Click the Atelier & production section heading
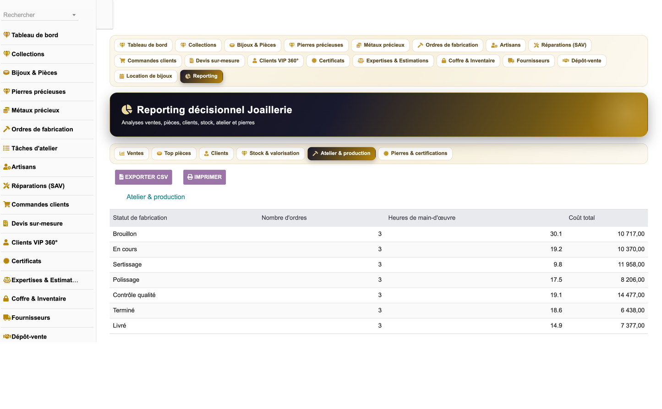662x409 pixels. pos(156,197)
